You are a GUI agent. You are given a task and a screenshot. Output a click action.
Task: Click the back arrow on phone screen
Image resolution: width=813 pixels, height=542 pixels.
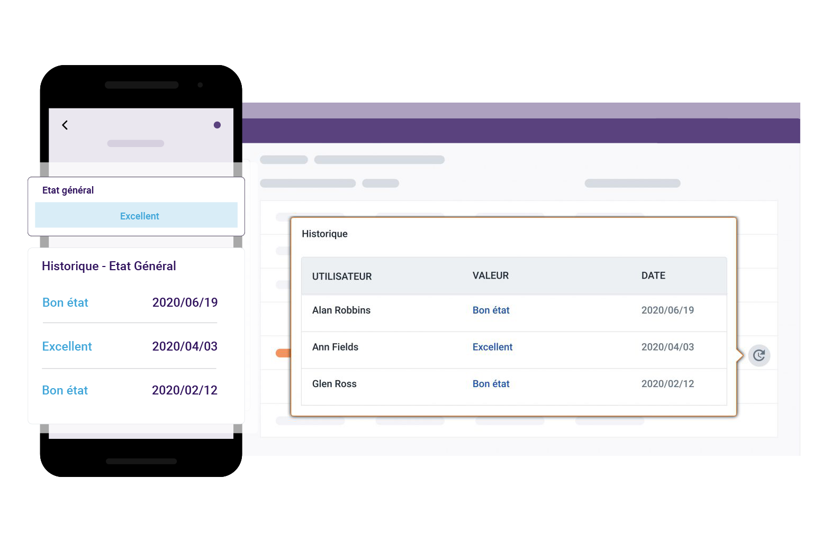tap(65, 125)
